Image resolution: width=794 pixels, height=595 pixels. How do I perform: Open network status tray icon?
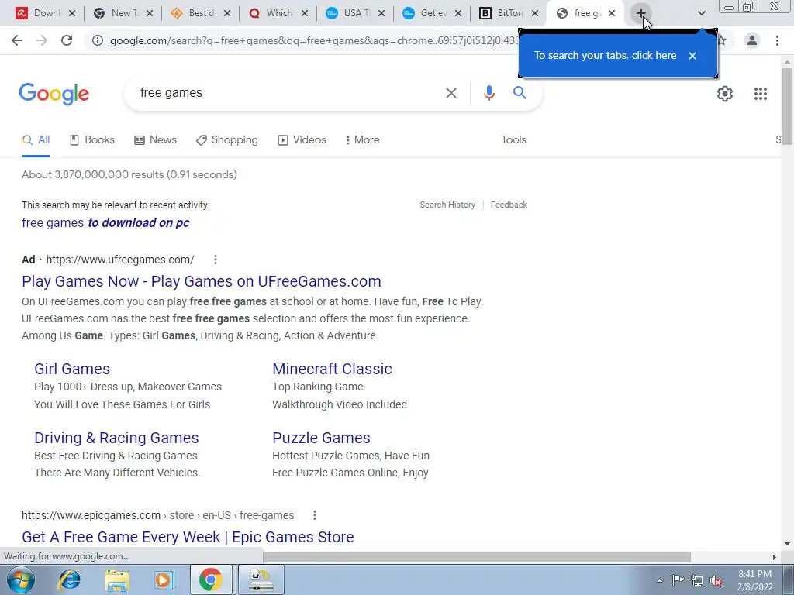tap(697, 580)
